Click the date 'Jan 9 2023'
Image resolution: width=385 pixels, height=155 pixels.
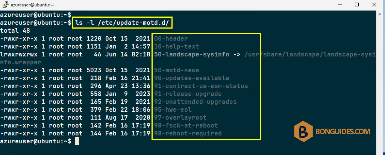128,94
